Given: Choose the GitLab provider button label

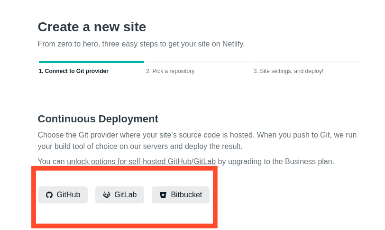Looking at the screenshot, I should (x=125, y=195).
